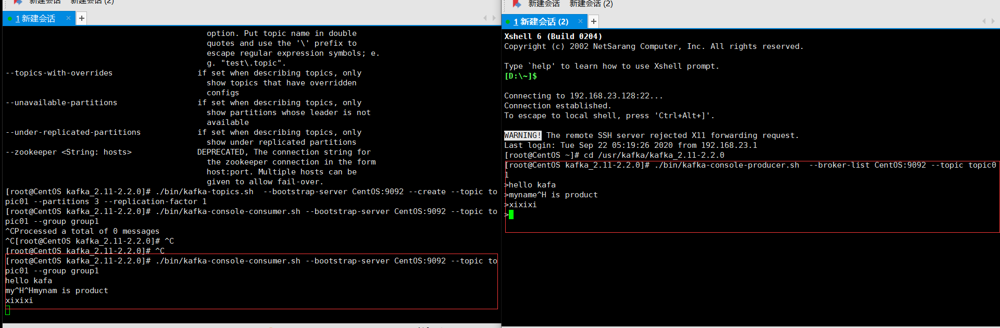The height and width of the screenshot is (328, 1000).
Task: Click the '--zookeeper <String: hosts>' option text
Action: coord(68,152)
